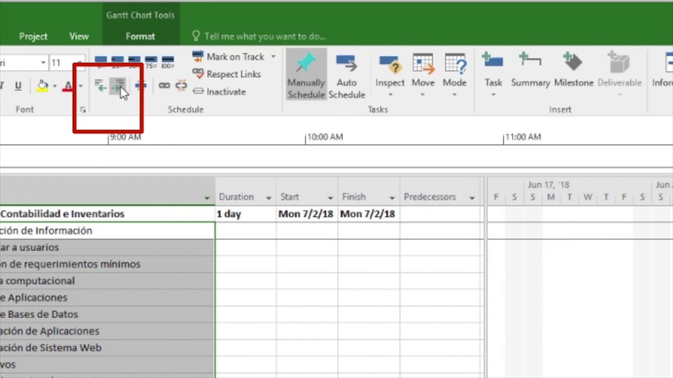Apply red font color
The width and height of the screenshot is (673, 378).
coord(68,86)
